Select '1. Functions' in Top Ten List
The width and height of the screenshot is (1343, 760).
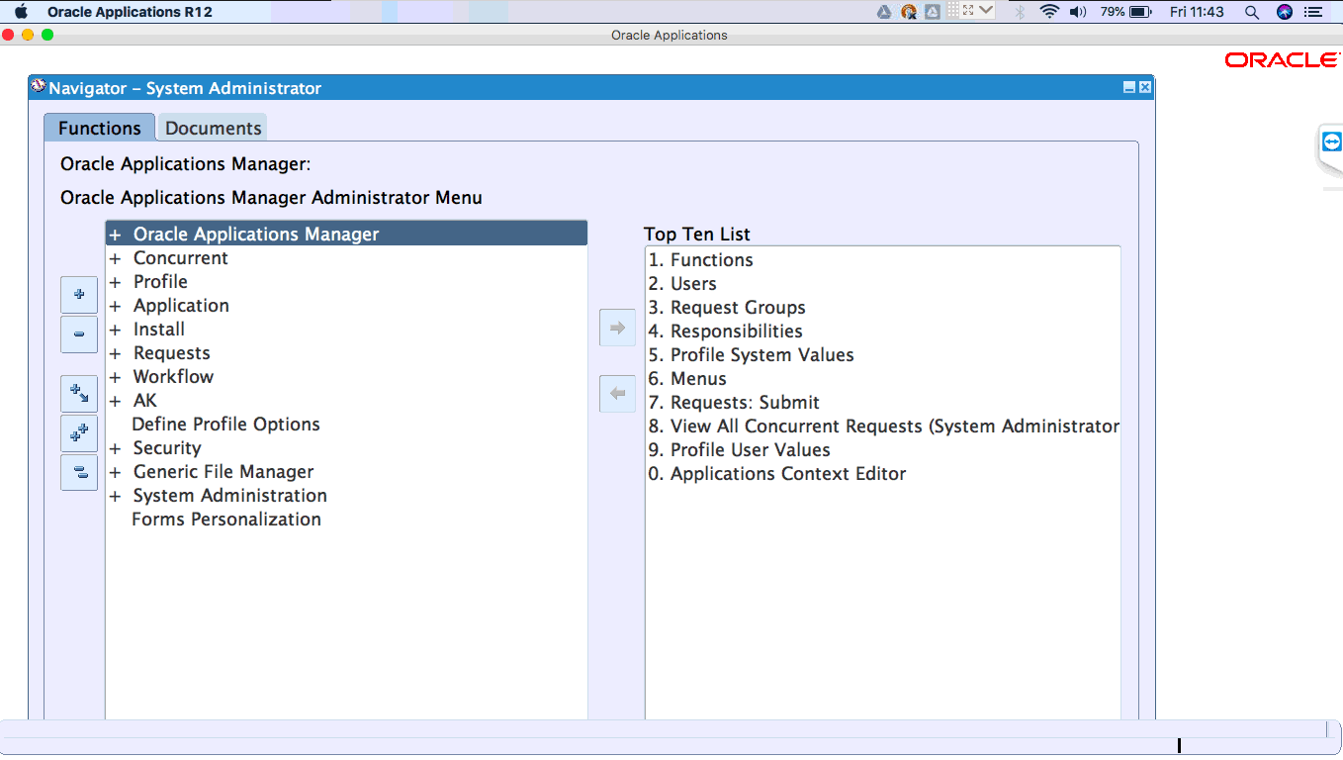click(x=701, y=260)
